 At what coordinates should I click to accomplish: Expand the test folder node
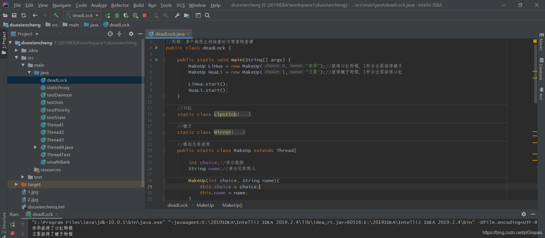(x=23, y=177)
